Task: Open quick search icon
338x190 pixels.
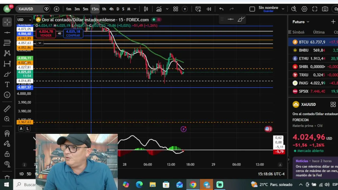Action: [x=294, y=9]
